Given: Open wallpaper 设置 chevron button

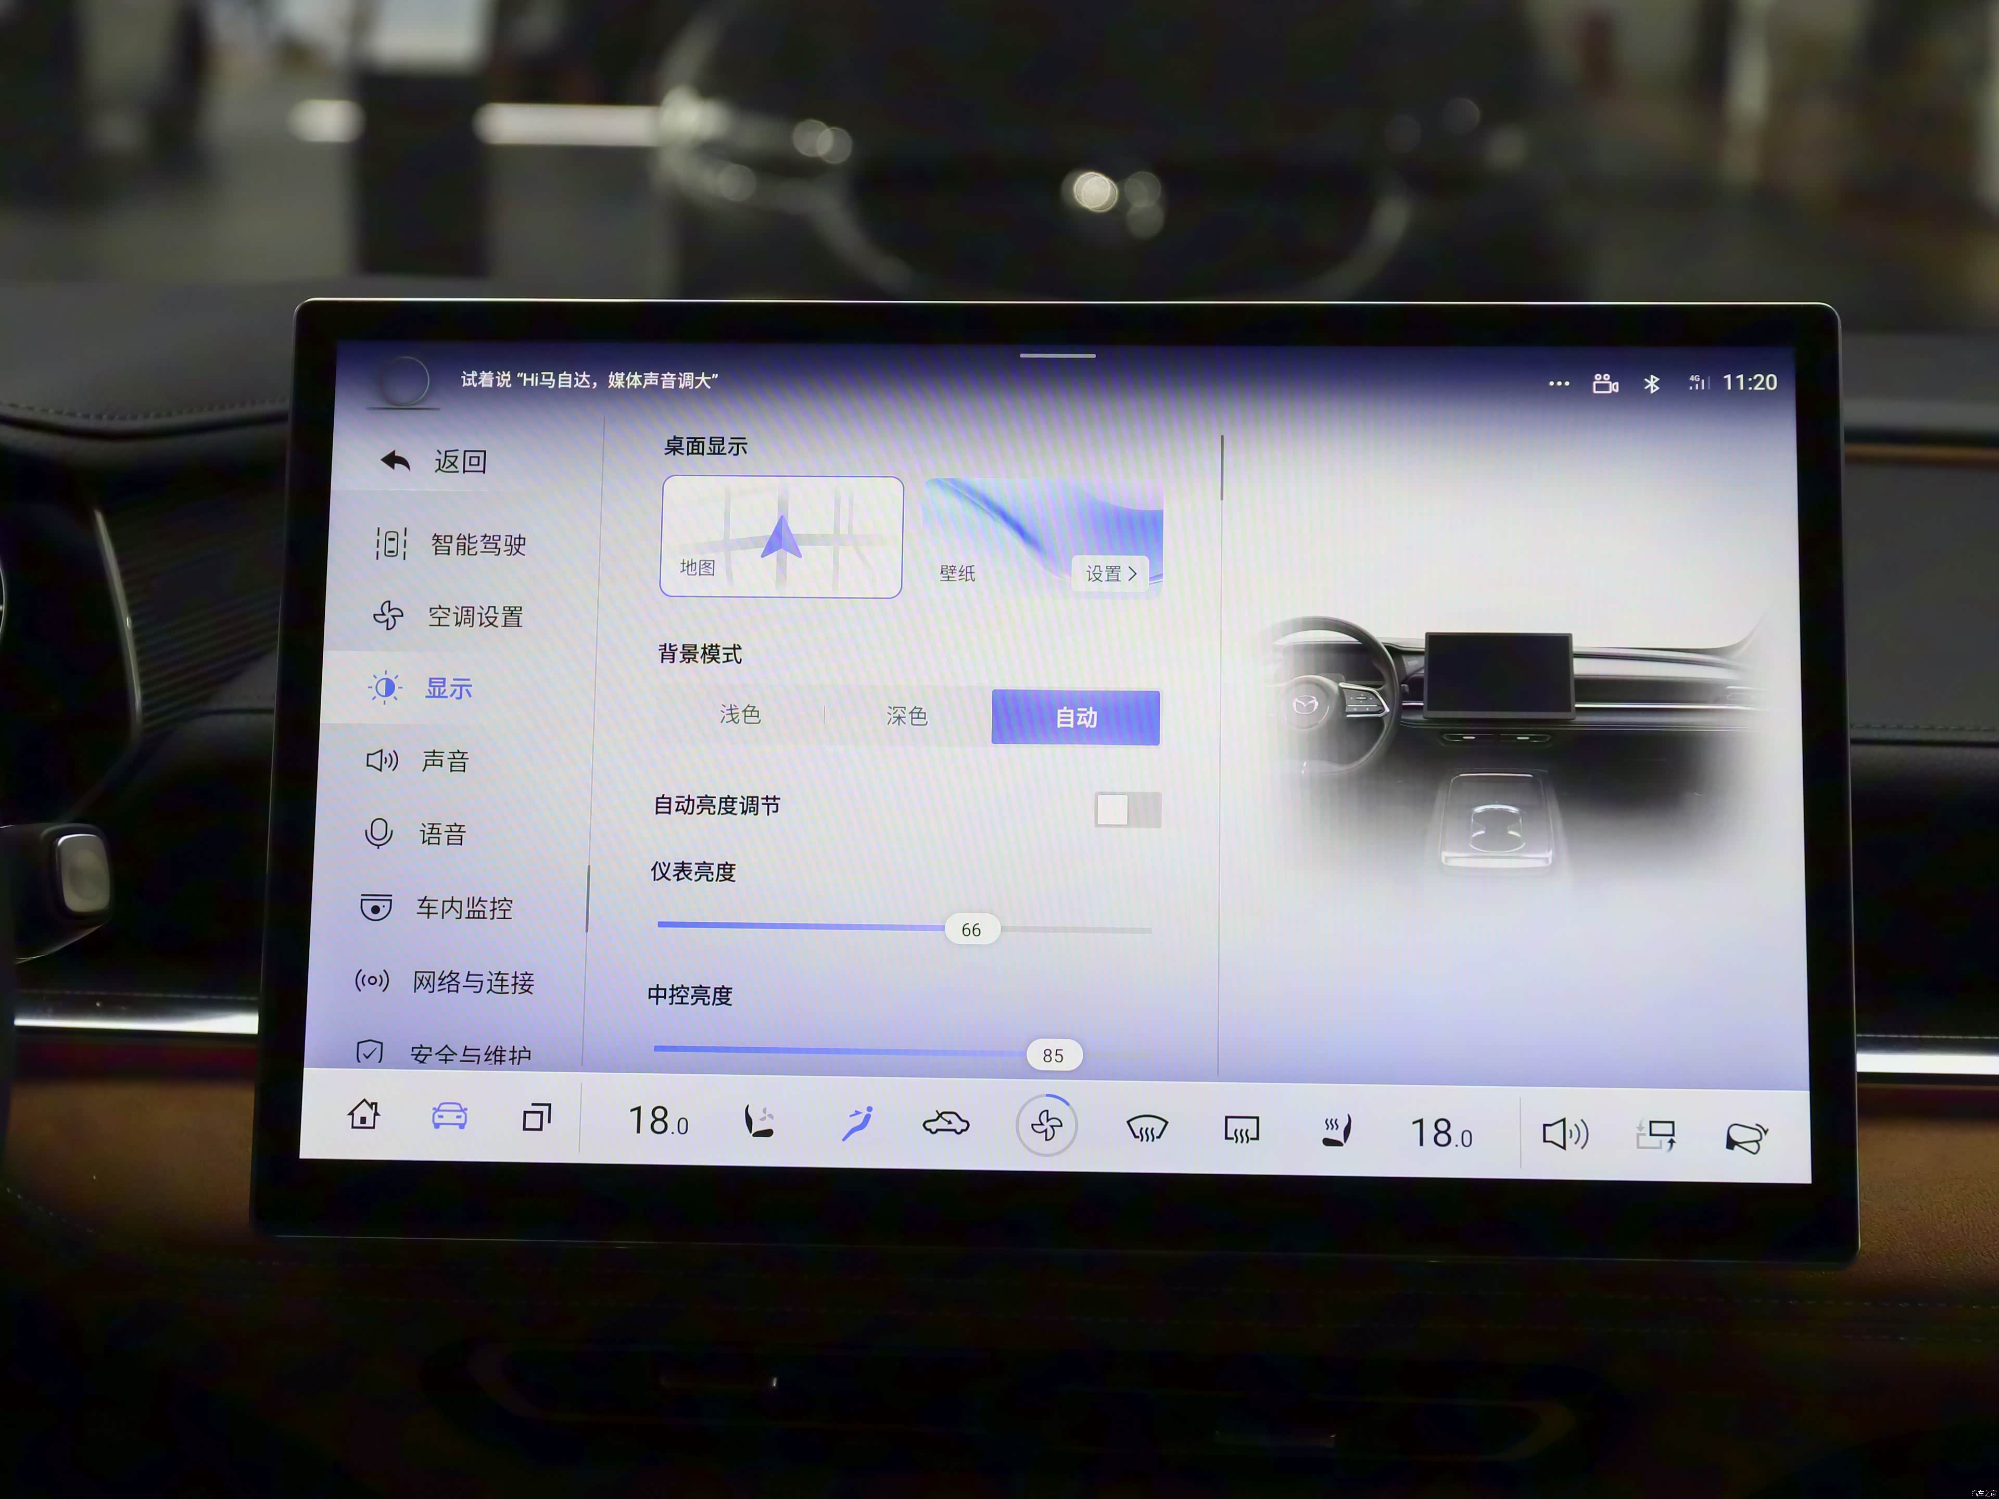Looking at the screenshot, I should (x=1111, y=574).
